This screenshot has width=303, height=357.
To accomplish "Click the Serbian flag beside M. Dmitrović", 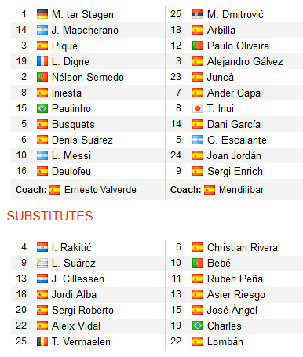I will [x=198, y=14].
